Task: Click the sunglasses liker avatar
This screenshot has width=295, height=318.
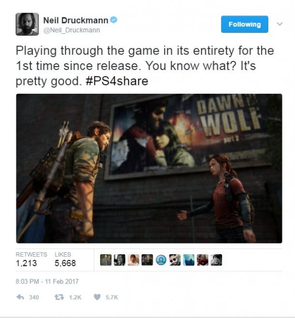Action: 175,260
